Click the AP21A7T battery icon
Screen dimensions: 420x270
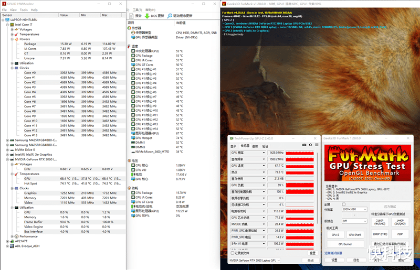12,241
